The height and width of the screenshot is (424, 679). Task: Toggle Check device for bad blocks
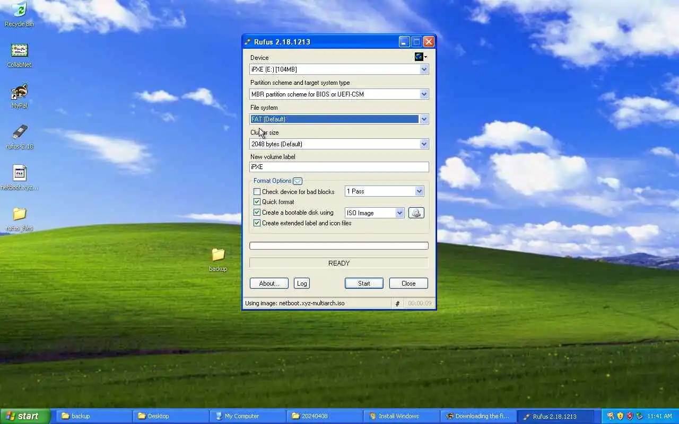tap(257, 191)
